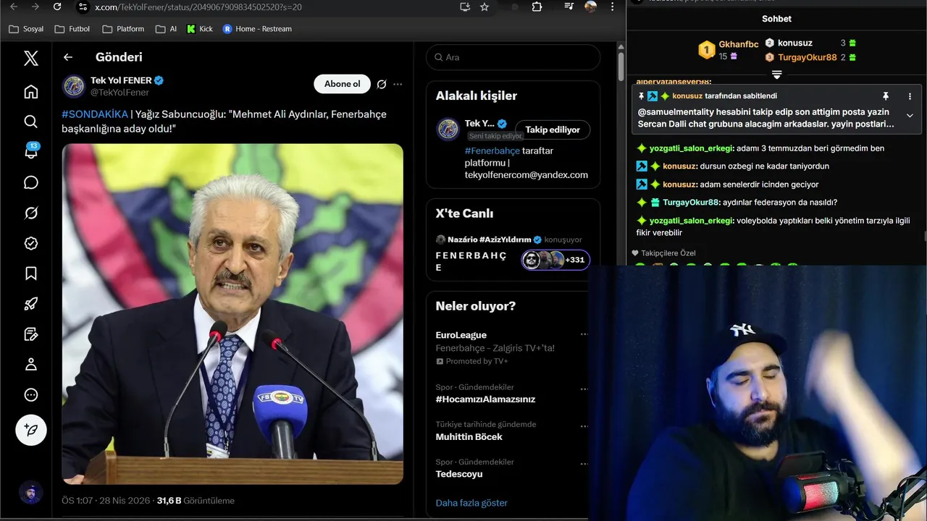Open the #Fenerbahçe hashtag in bio

click(492, 151)
